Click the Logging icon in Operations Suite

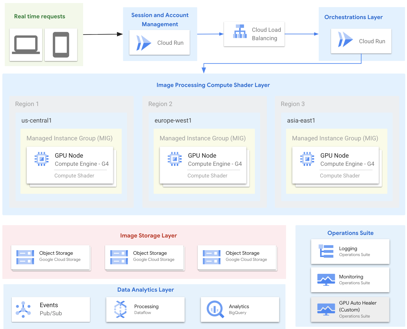pyautogui.click(x=326, y=251)
